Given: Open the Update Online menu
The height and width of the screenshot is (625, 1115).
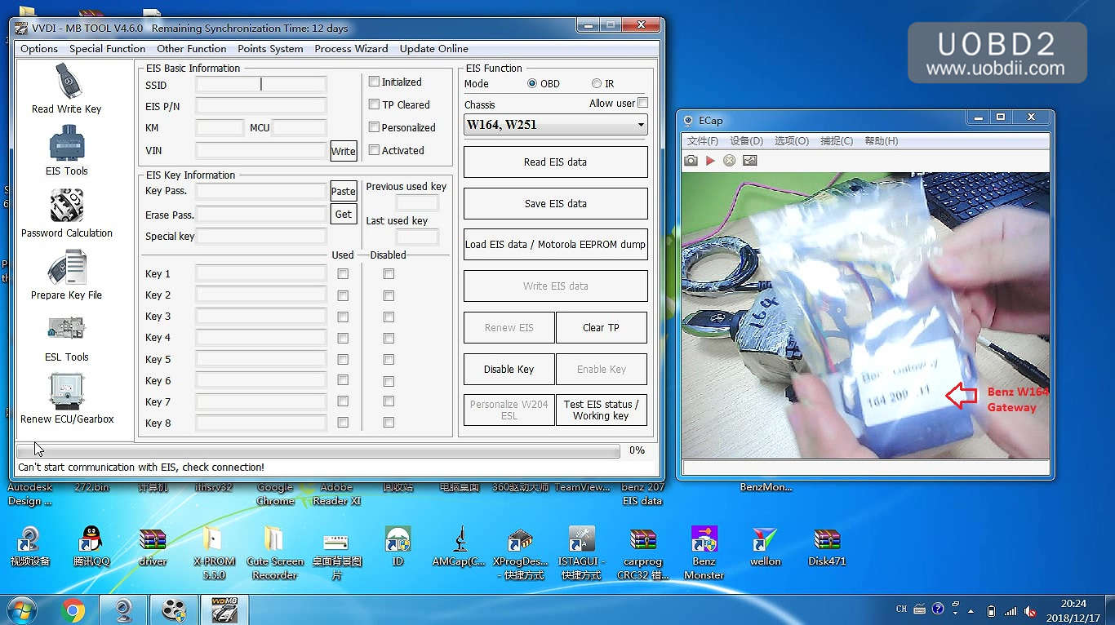Looking at the screenshot, I should point(433,48).
